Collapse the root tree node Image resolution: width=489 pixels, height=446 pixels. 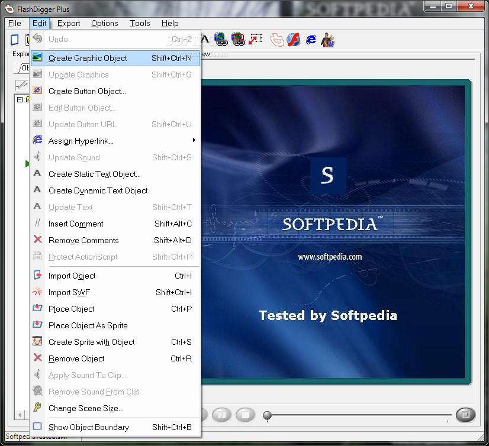[x=20, y=100]
